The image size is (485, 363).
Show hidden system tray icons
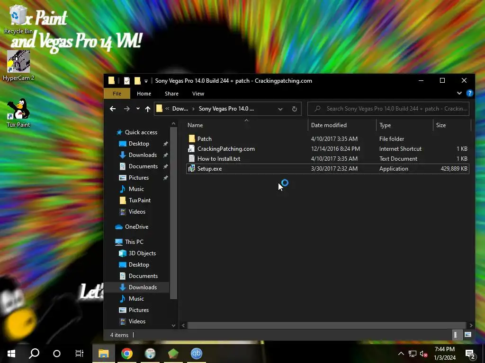pos(401,354)
